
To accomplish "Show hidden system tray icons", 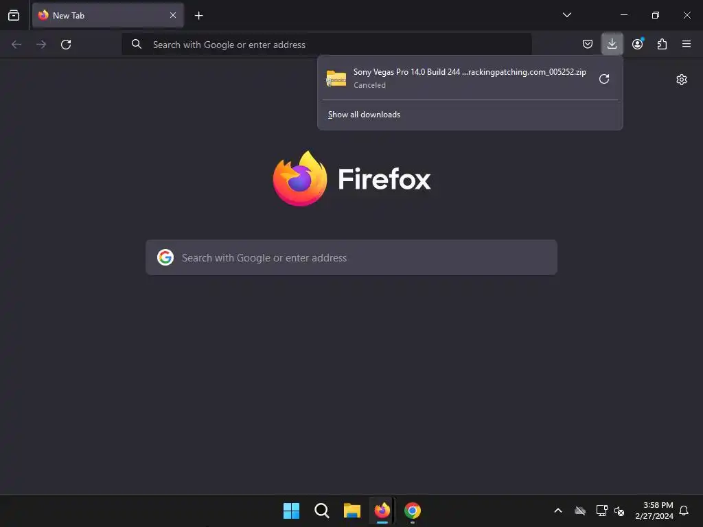I will click(558, 511).
